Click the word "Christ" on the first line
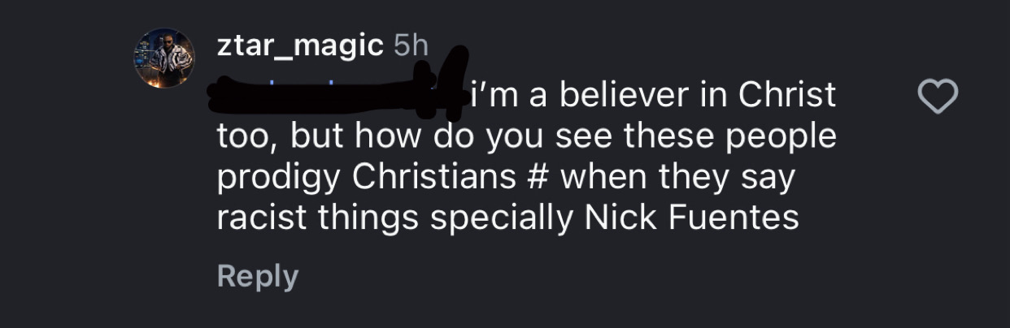Screen dimensions: 1010x328 787,95
